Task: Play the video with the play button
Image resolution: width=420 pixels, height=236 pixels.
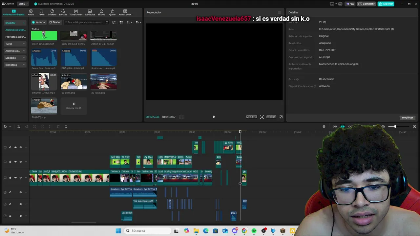Action: pos(214,117)
